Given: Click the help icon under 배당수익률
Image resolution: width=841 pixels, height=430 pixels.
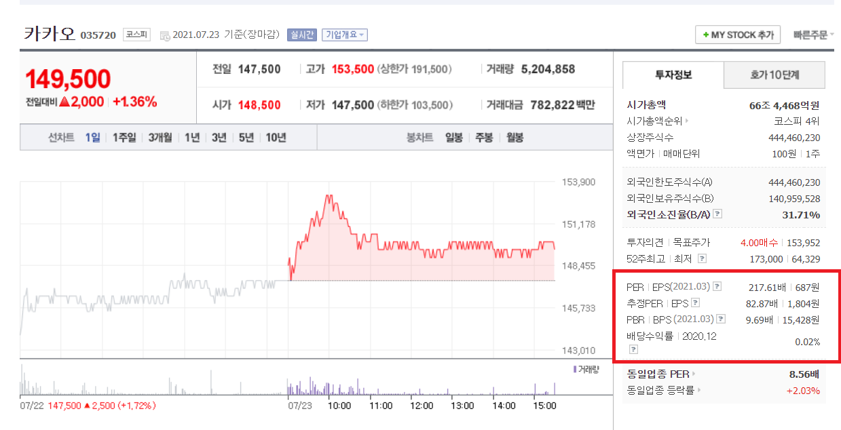Looking at the screenshot, I should click(x=633, y=349).
